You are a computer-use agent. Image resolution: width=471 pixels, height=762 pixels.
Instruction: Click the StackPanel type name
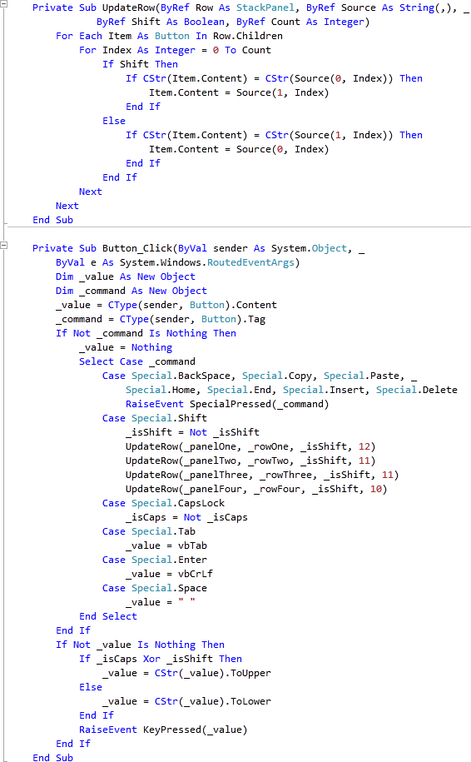265,7
